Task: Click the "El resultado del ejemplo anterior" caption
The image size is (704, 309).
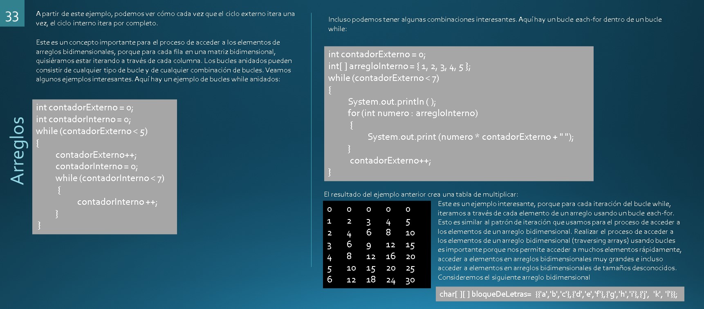Action: click(x=421, y=195)
